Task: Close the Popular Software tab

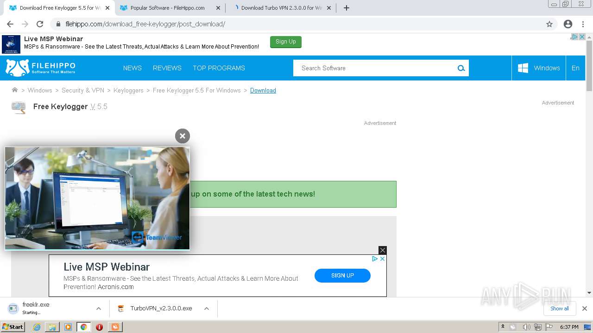Action: click(218, 8)
